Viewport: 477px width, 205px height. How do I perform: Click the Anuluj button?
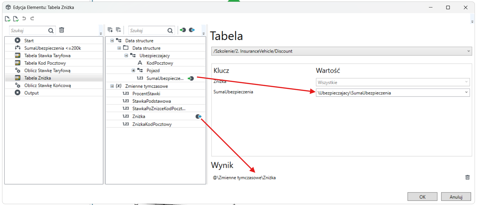(456, 197)
